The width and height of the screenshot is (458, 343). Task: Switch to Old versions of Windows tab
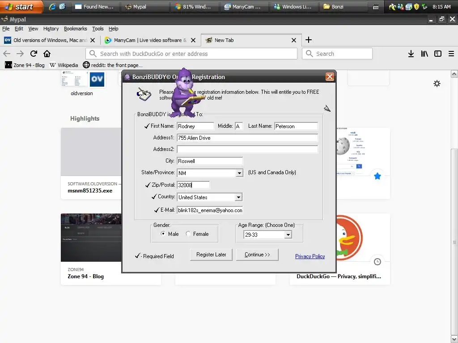coord(50,40)
